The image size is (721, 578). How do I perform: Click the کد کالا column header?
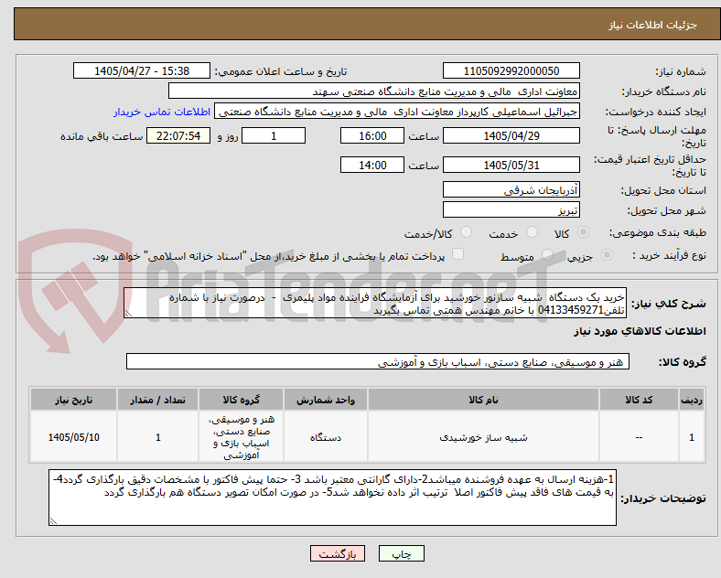639,400
